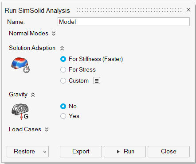Select For Stiffness (Faster) option
This screenshot has width=196, height=164.
tap(63, 59)
